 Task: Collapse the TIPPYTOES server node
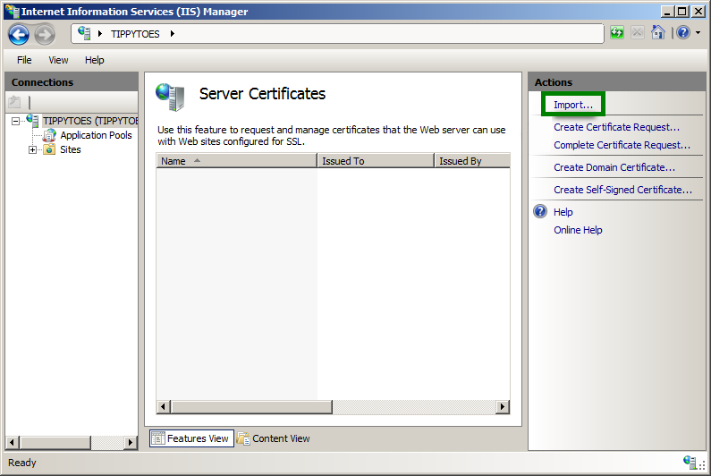point(15,121)
